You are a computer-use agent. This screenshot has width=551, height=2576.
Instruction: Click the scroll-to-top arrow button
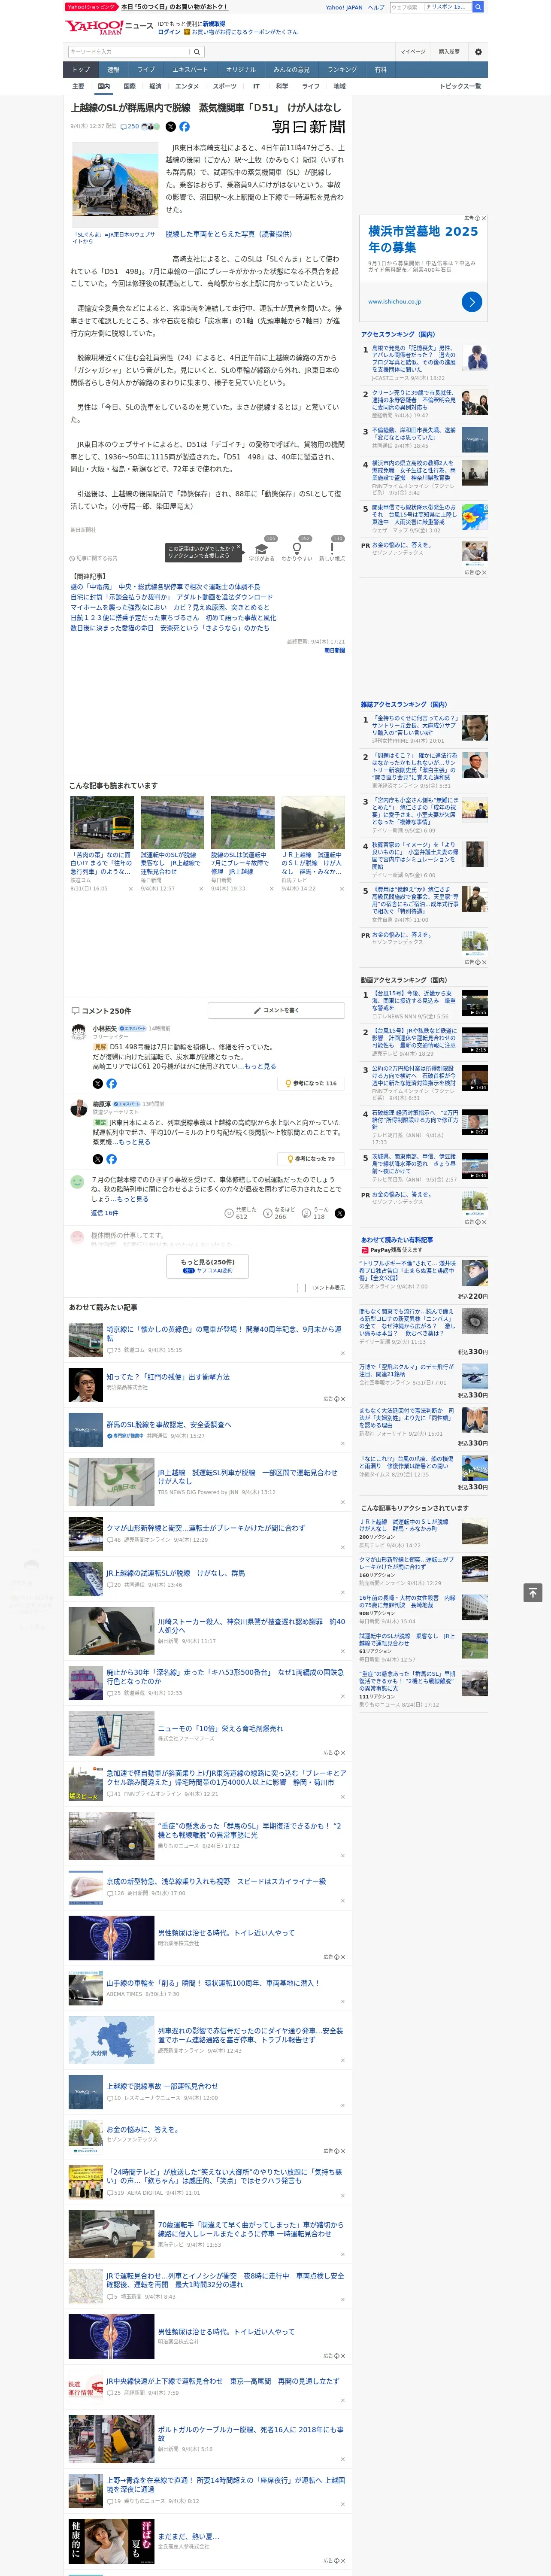coord(533,1593)
